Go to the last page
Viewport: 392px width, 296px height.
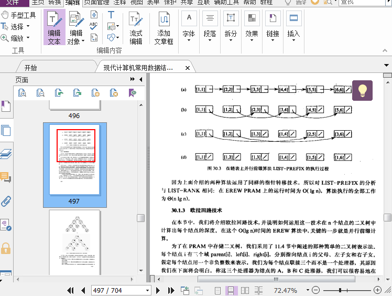tap(171, 291)
